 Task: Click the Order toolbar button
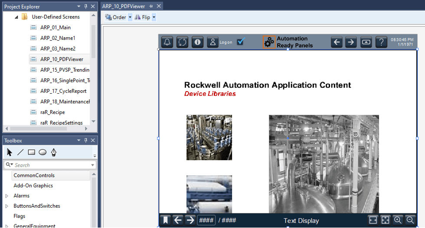(x=116, y=17)
